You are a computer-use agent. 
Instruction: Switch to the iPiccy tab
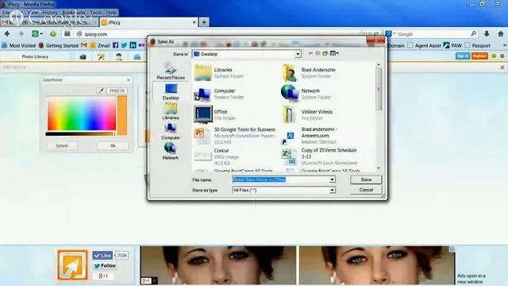coord(149,22)
